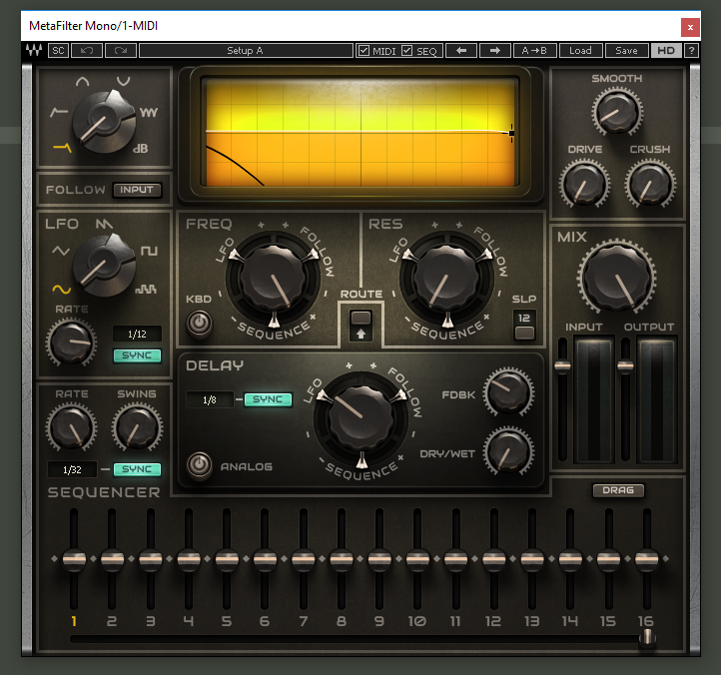721x675 pixels.
Task: Toggle the KBD power button
Action: coord(199,323)
